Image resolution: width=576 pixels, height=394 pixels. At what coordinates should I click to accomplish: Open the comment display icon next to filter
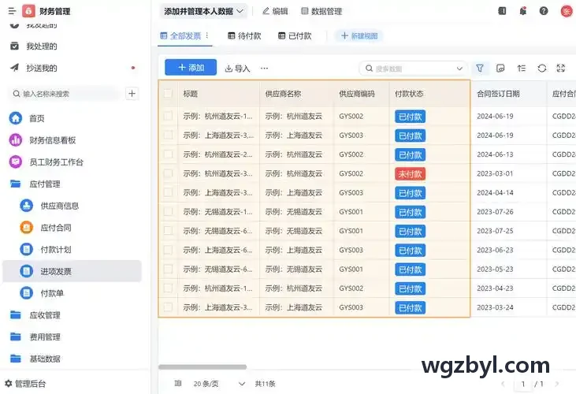point(500,69)
